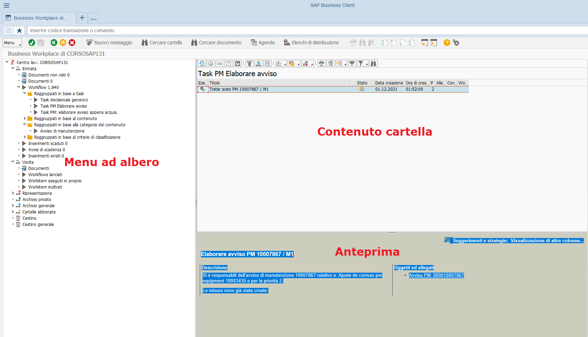Open Elenchi di distribuzione
This screenshot has height=337, width=588.
coord(311,43)
